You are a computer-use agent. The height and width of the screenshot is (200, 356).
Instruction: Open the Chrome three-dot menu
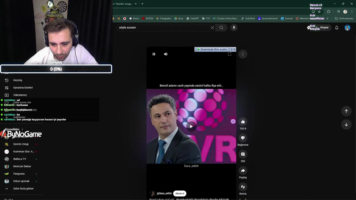(352, 12)
